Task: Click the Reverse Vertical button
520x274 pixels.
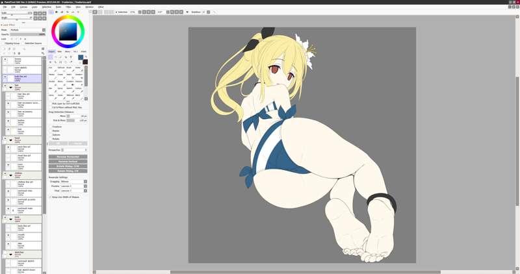Action: point(68,162)
